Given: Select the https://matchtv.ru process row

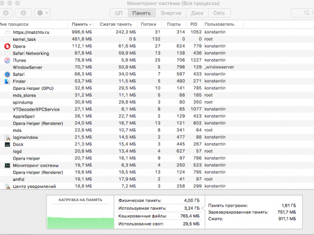Looking at the screenshot, I should point(157,32).
